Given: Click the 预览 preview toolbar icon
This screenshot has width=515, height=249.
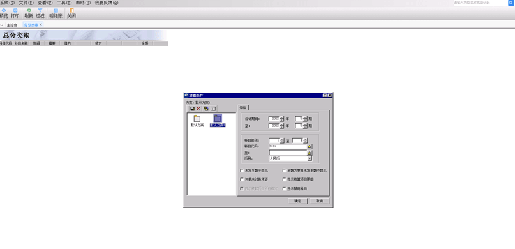Looking at the screenshot, I should pyautogui.click(x=4, y=13).
